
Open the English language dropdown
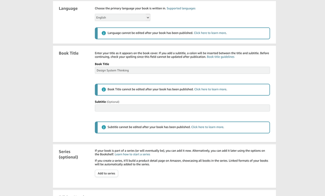(123, 17)
